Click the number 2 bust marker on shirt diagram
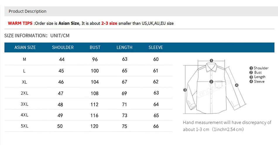The height and width of the screenshot is (147, 278). (211, 82)
